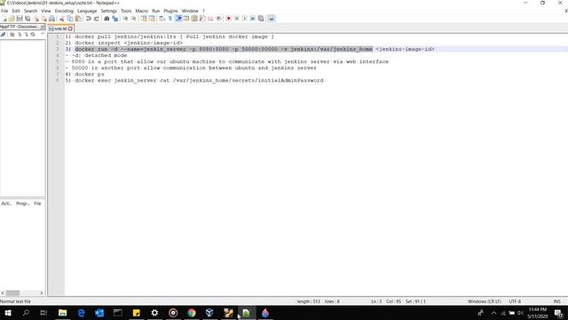Click 'Windows (CR LF)' in status bar
This screenshot has height=320, width=568.
(485, 301)
